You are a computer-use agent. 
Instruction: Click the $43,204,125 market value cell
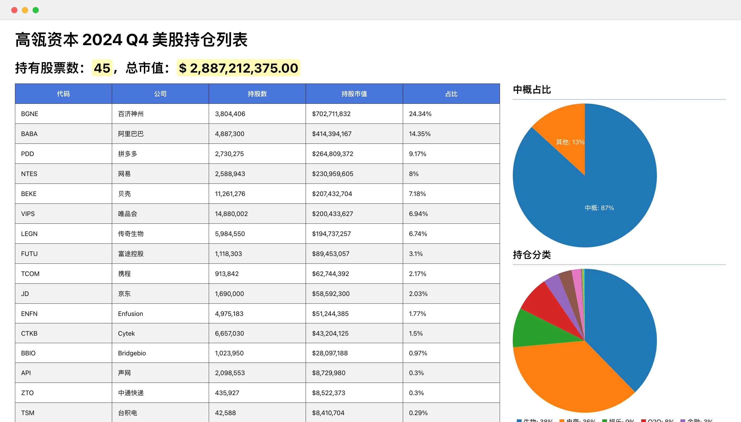pyautogui.click(x=354, y=333)
